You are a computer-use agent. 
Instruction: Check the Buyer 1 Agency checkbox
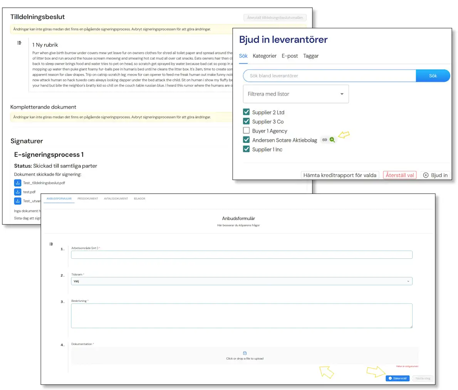[x=246, y=131]
